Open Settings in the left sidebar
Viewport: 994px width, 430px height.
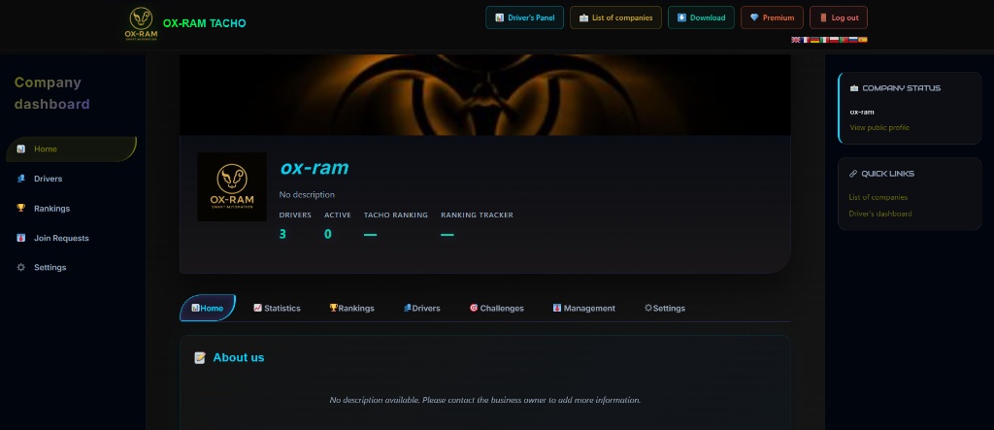(71, 267)
